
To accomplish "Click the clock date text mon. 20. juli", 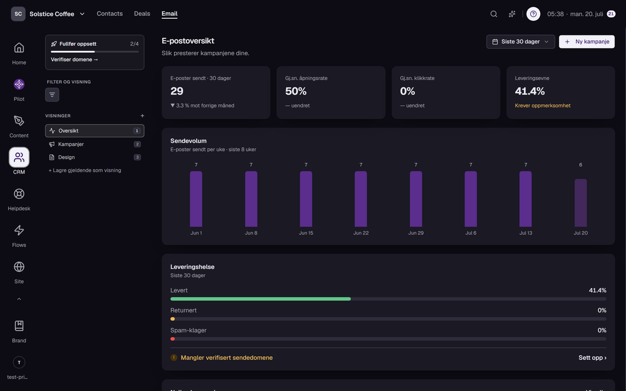I will click(x=586, y=14).
